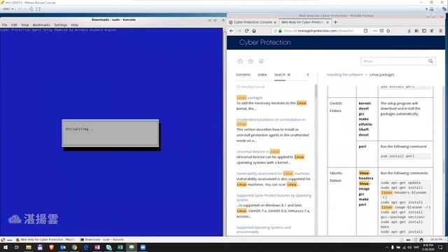Screen dimensions: 448x252
Task: Open the Edit menu in Konsole
Action: (14, 25)
